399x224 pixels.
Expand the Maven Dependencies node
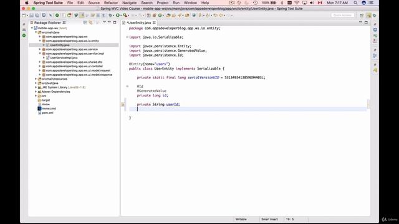[36, 91]
